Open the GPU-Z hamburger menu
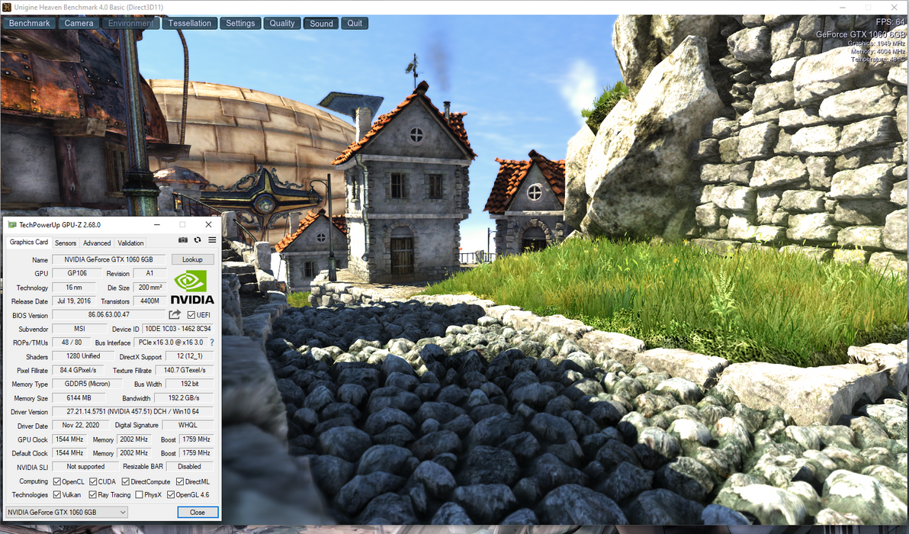 [212, 240]
